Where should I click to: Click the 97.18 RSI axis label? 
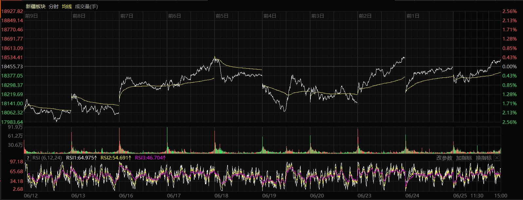click(x=16, y=161)
